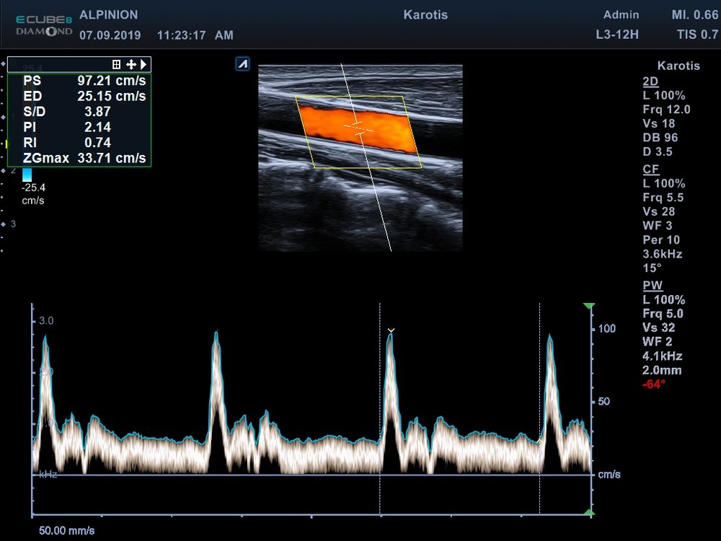Click the Frq 12.0 value under 2D
Viewport: 721px width, 541px height.
[x=666, y=110]
